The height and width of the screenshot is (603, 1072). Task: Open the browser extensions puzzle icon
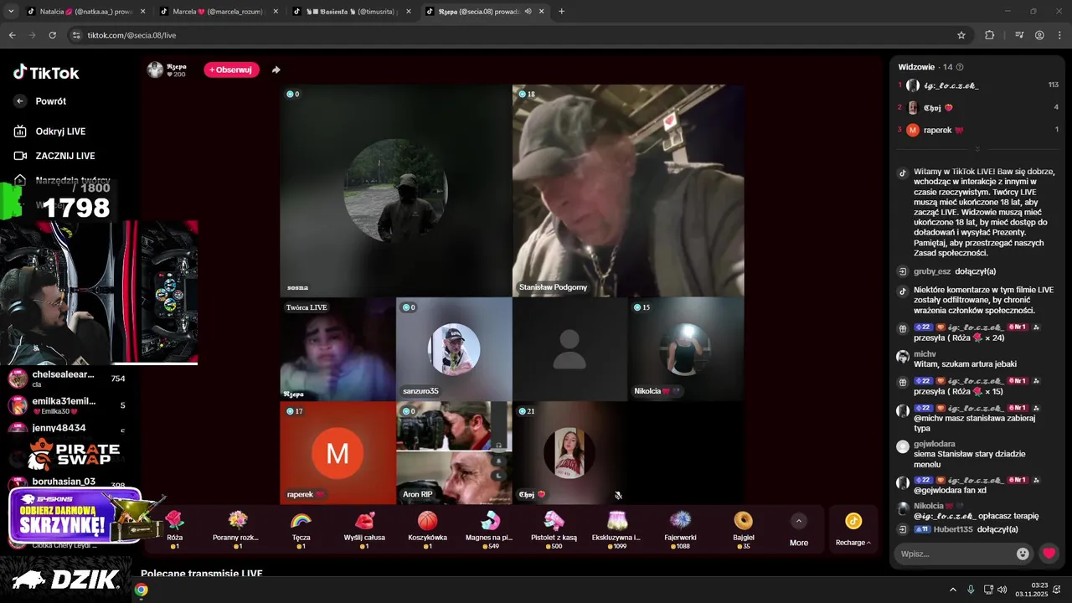pyautogui.click(x=990, y=35)
